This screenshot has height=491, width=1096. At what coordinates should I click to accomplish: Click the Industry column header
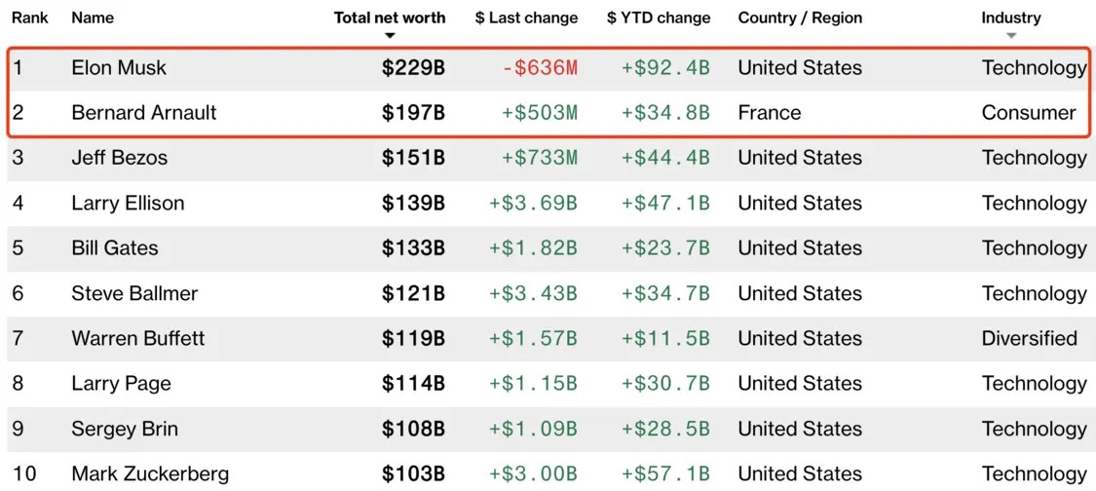click(x=1011, y=18)
